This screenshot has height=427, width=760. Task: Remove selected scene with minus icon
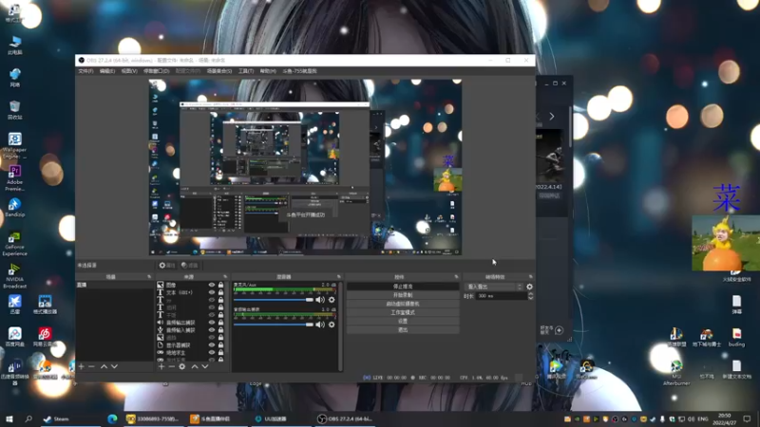91,366
